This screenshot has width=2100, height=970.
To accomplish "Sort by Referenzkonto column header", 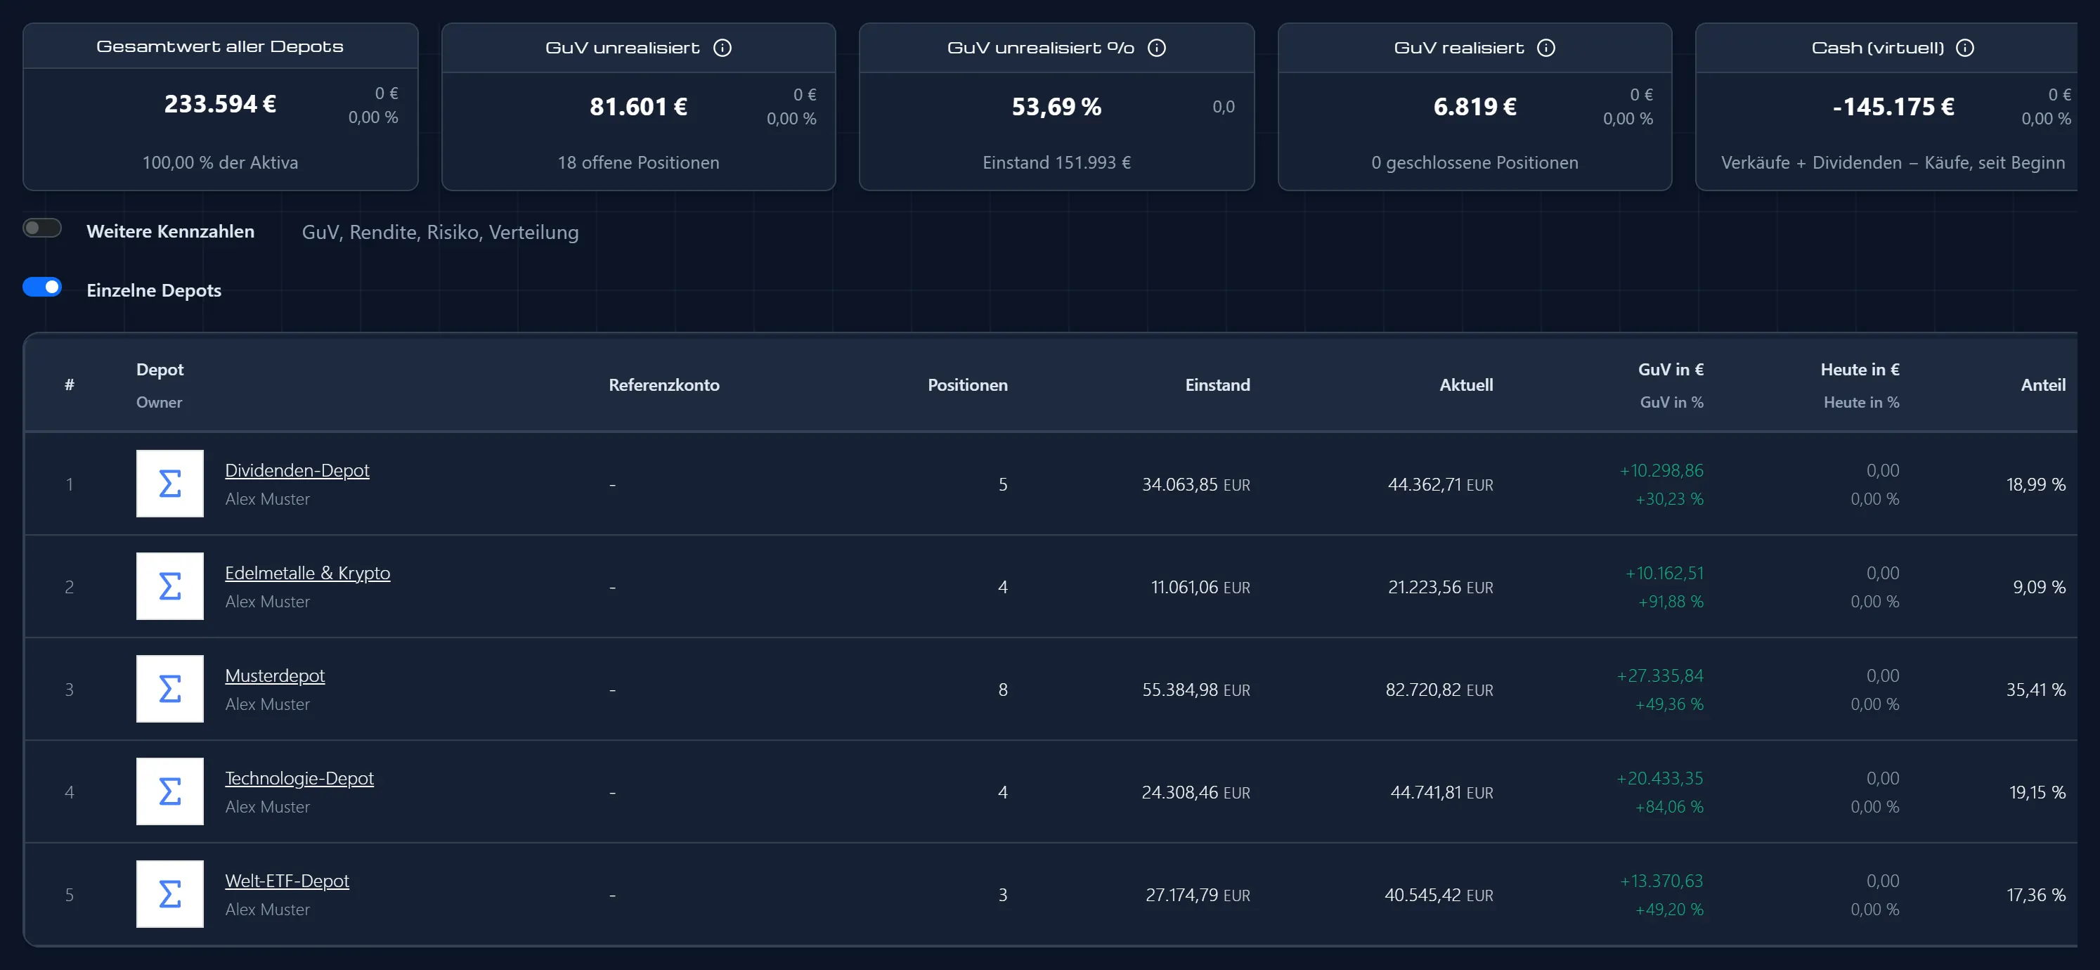I will pos(663,386).
